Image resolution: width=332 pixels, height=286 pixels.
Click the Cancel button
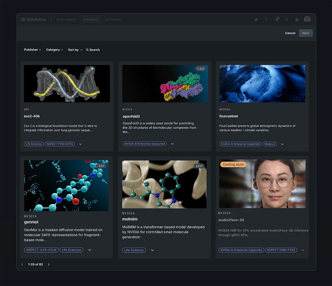click(x=290, y=33)
